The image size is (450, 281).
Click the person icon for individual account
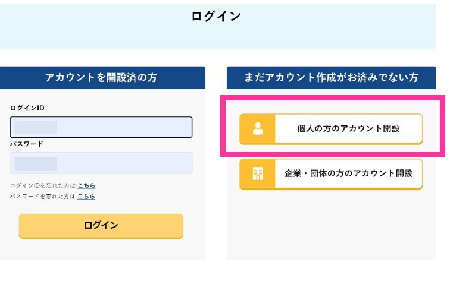pyautogui.click(x=258, y=128)
